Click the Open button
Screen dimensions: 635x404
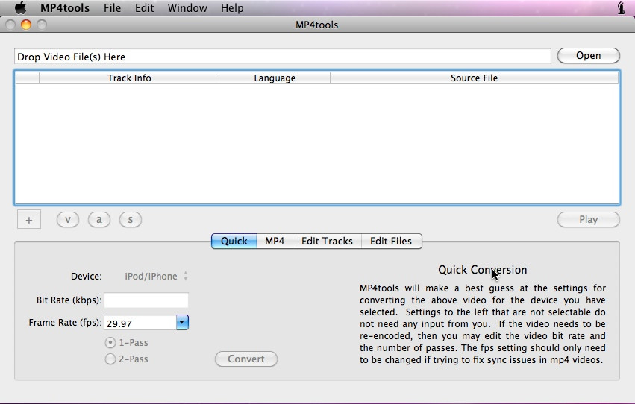click(x=589, y=56)
